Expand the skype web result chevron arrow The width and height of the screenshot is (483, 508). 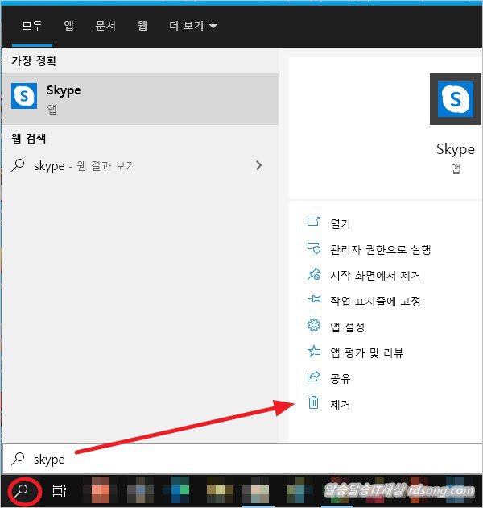258,165
